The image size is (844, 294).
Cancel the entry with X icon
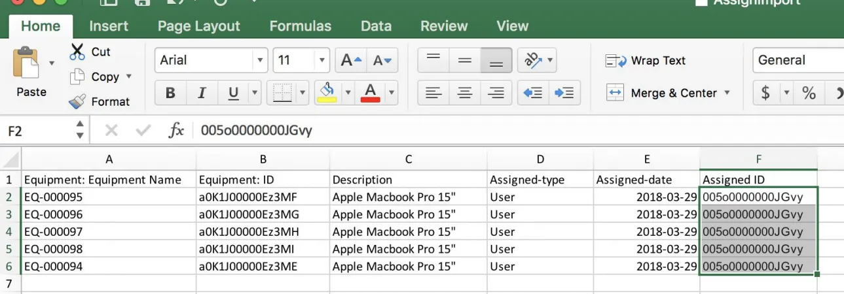pyautogui.click(x=111, y=131)
